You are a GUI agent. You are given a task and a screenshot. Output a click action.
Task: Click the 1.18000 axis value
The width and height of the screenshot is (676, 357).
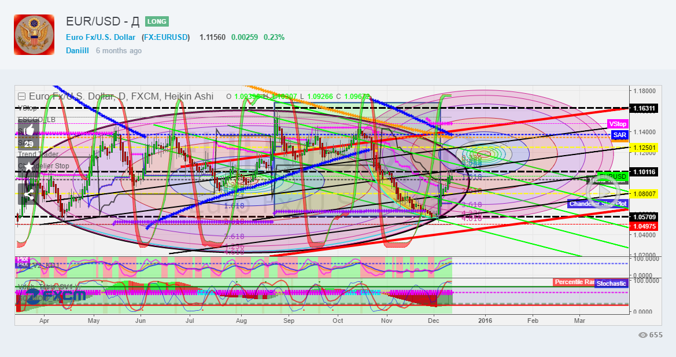644,91
